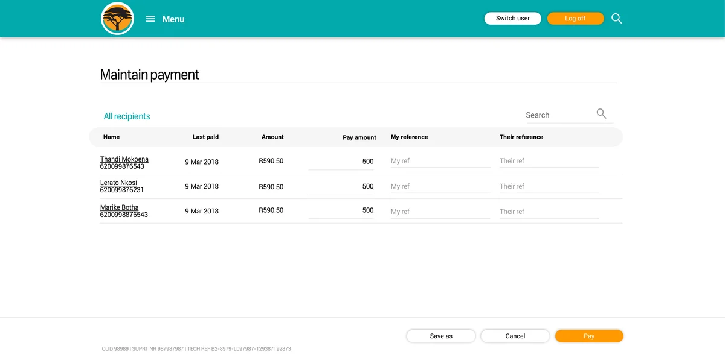Click the Last paid column header
Viewport: 725px width, 355px height.
205,137
